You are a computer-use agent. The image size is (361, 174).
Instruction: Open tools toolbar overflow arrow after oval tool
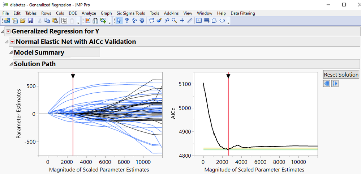tap(228, 22)
